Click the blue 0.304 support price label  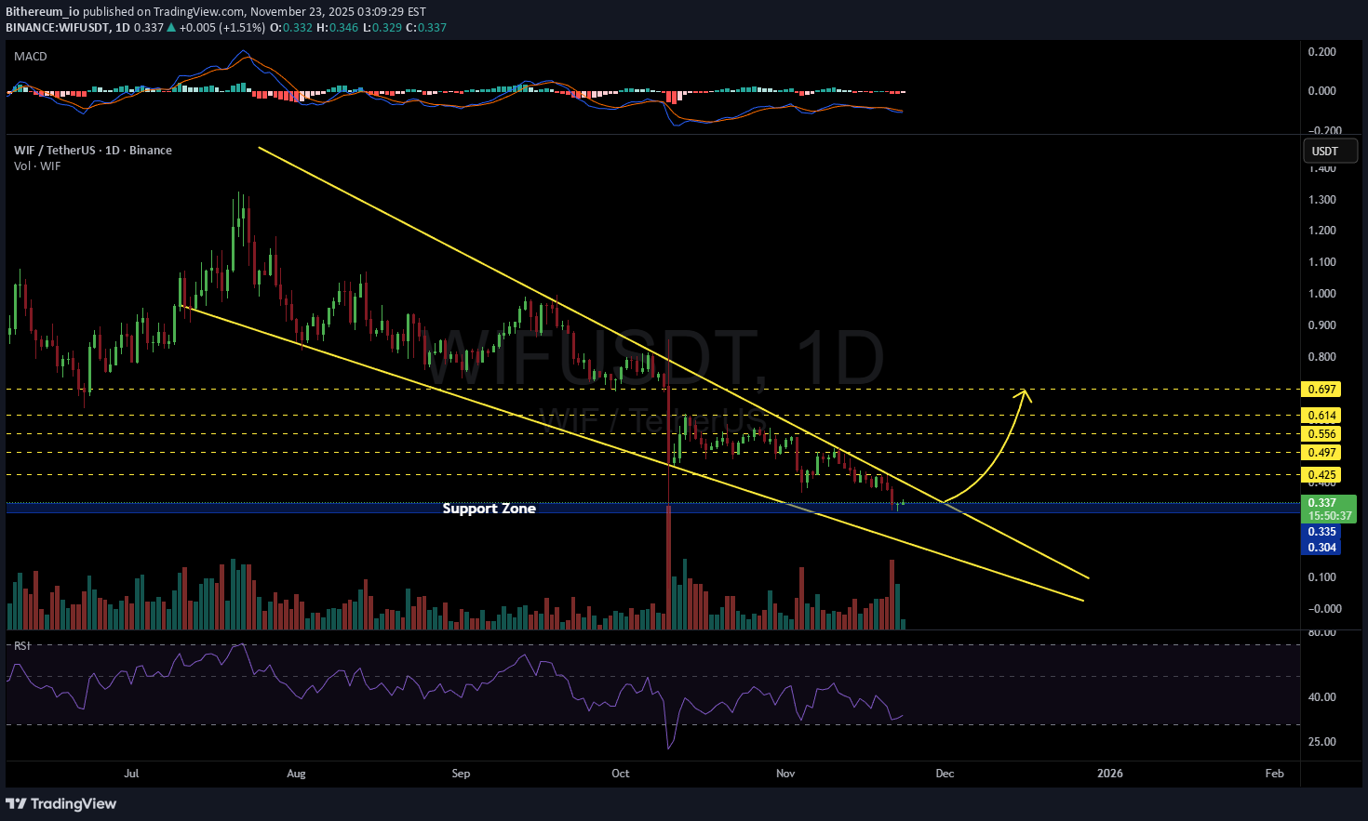[1321, 548]
